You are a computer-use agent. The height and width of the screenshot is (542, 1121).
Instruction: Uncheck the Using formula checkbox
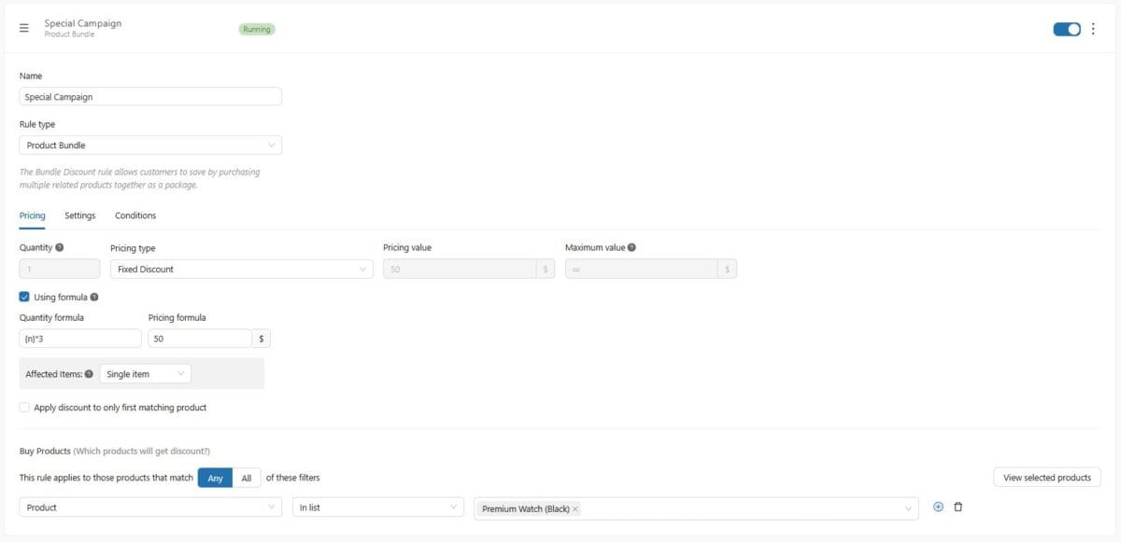[x=24, y=298]
